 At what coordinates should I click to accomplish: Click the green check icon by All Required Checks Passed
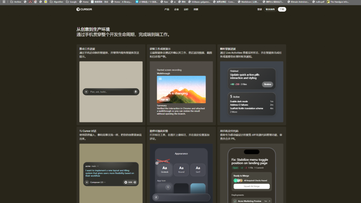(235, 181)
